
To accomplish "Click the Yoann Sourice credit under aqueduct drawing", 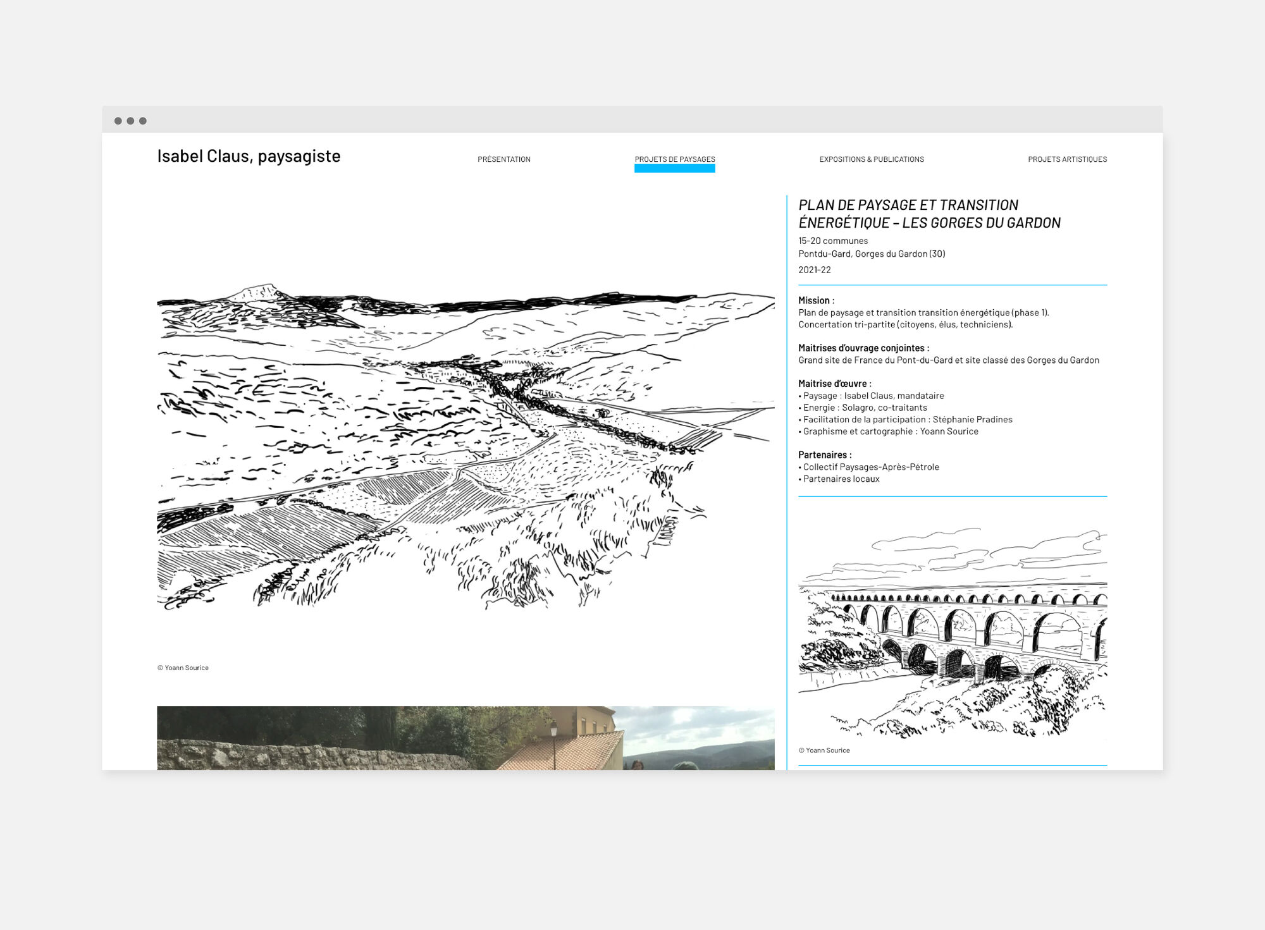I will point(824,750).
